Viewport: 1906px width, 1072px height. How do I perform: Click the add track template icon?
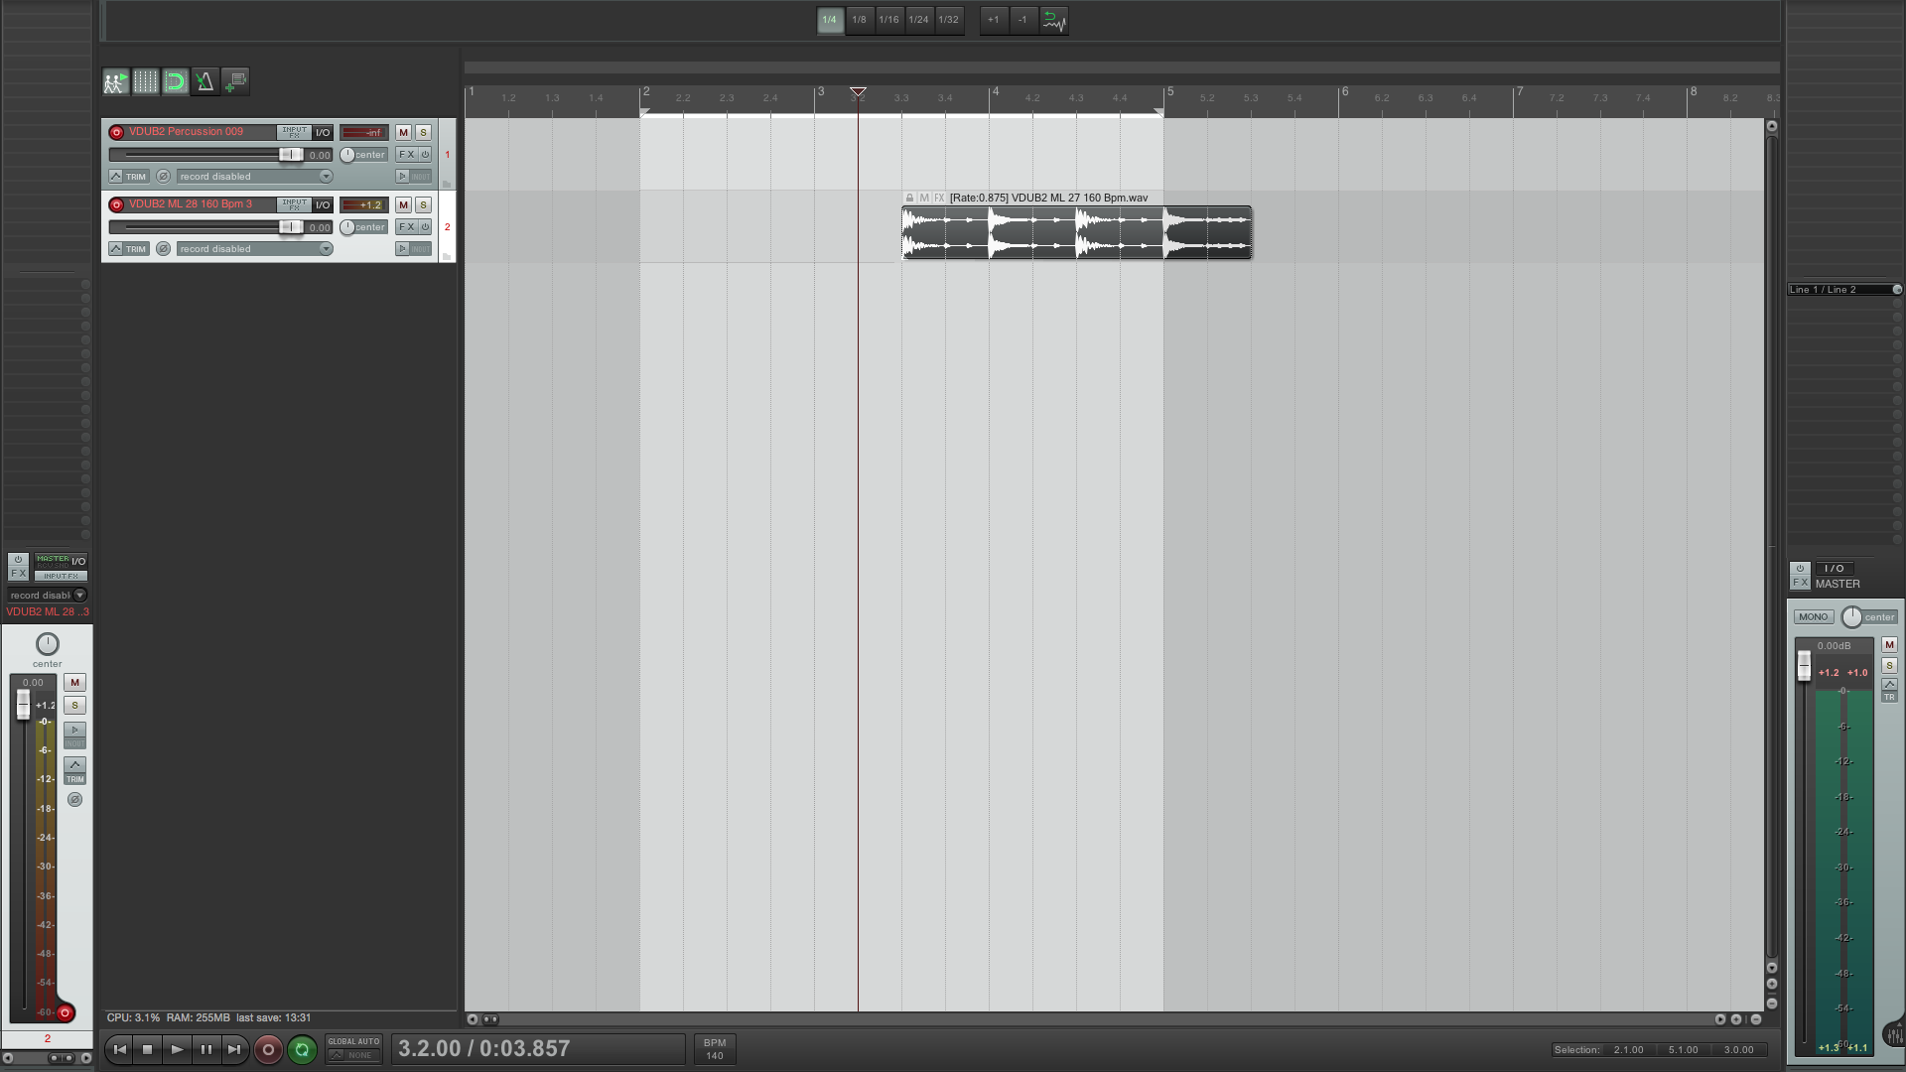(x=235, y=82)
